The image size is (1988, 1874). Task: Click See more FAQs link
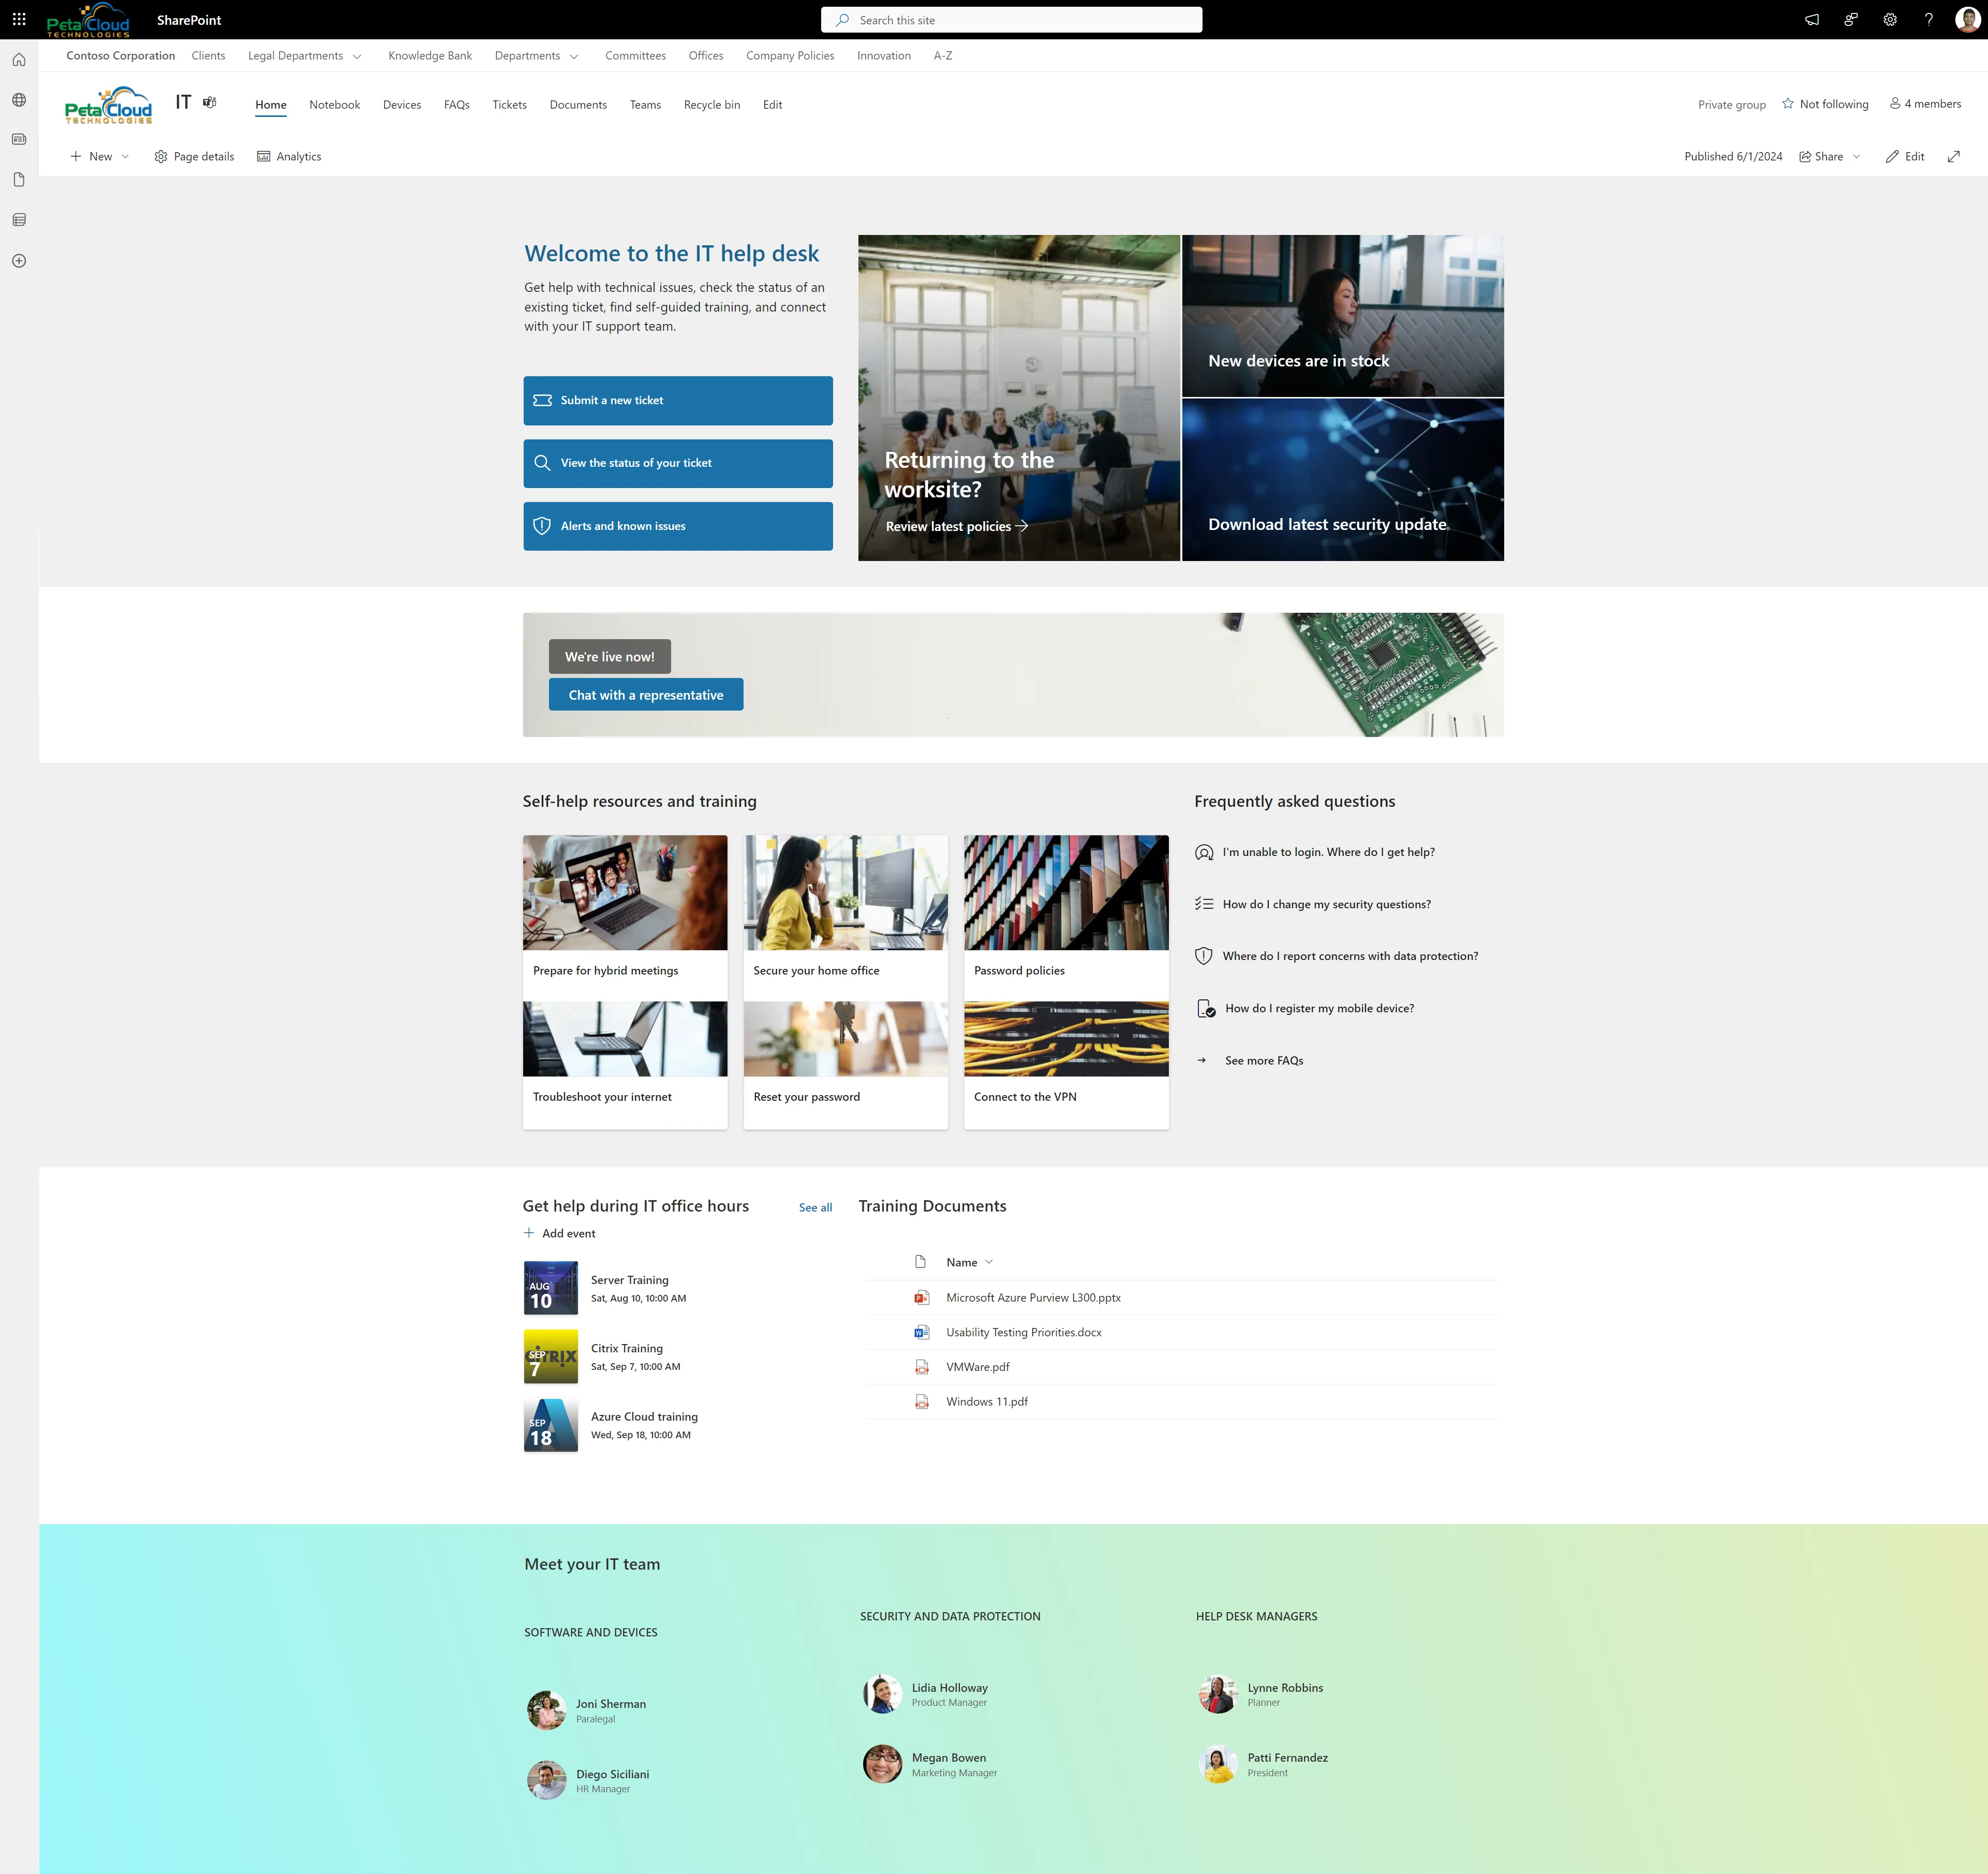tap(1263, 1060)
